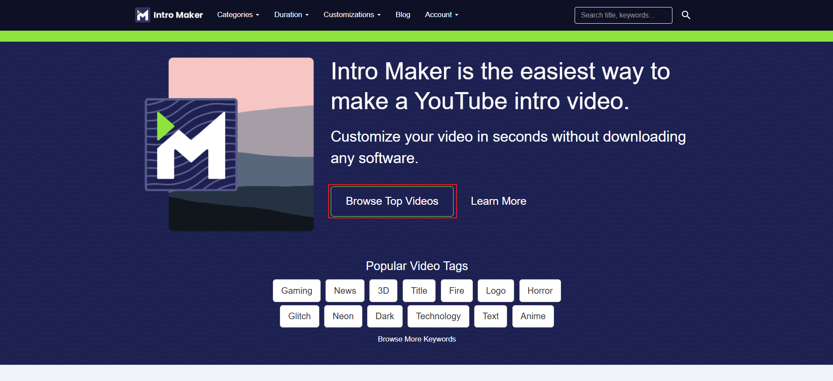The width and height of the screenshot is (833, 381).
Task: Choose the 3D video tag
Action: [383, 291]
